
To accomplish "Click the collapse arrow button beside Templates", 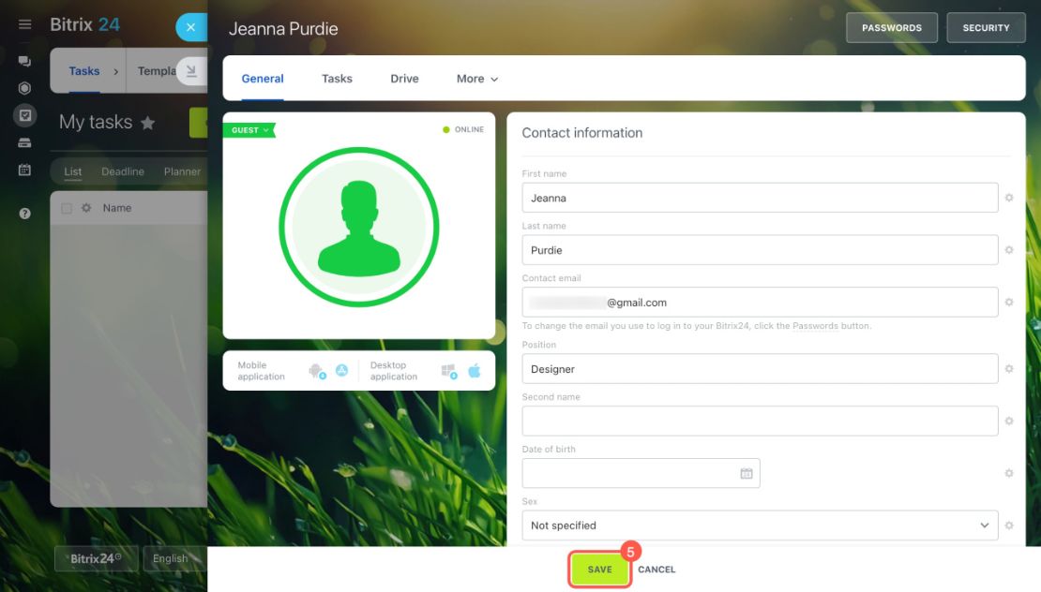I will (191, 71).
